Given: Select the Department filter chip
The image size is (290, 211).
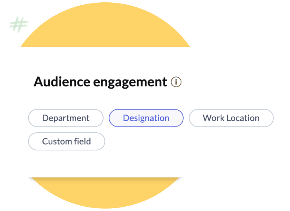Looking at the screenshot, I should point(65,118).
